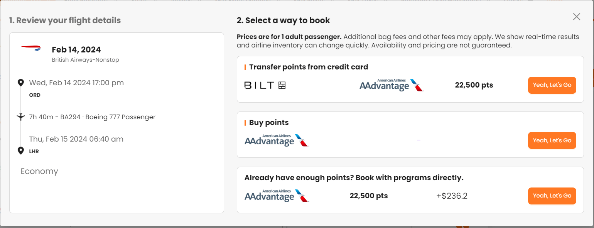Image resolution: width=594 pixels, height=228 pixels.
Task: Click the airplane icon beside flight duration
Action: (x=21, y=117)
